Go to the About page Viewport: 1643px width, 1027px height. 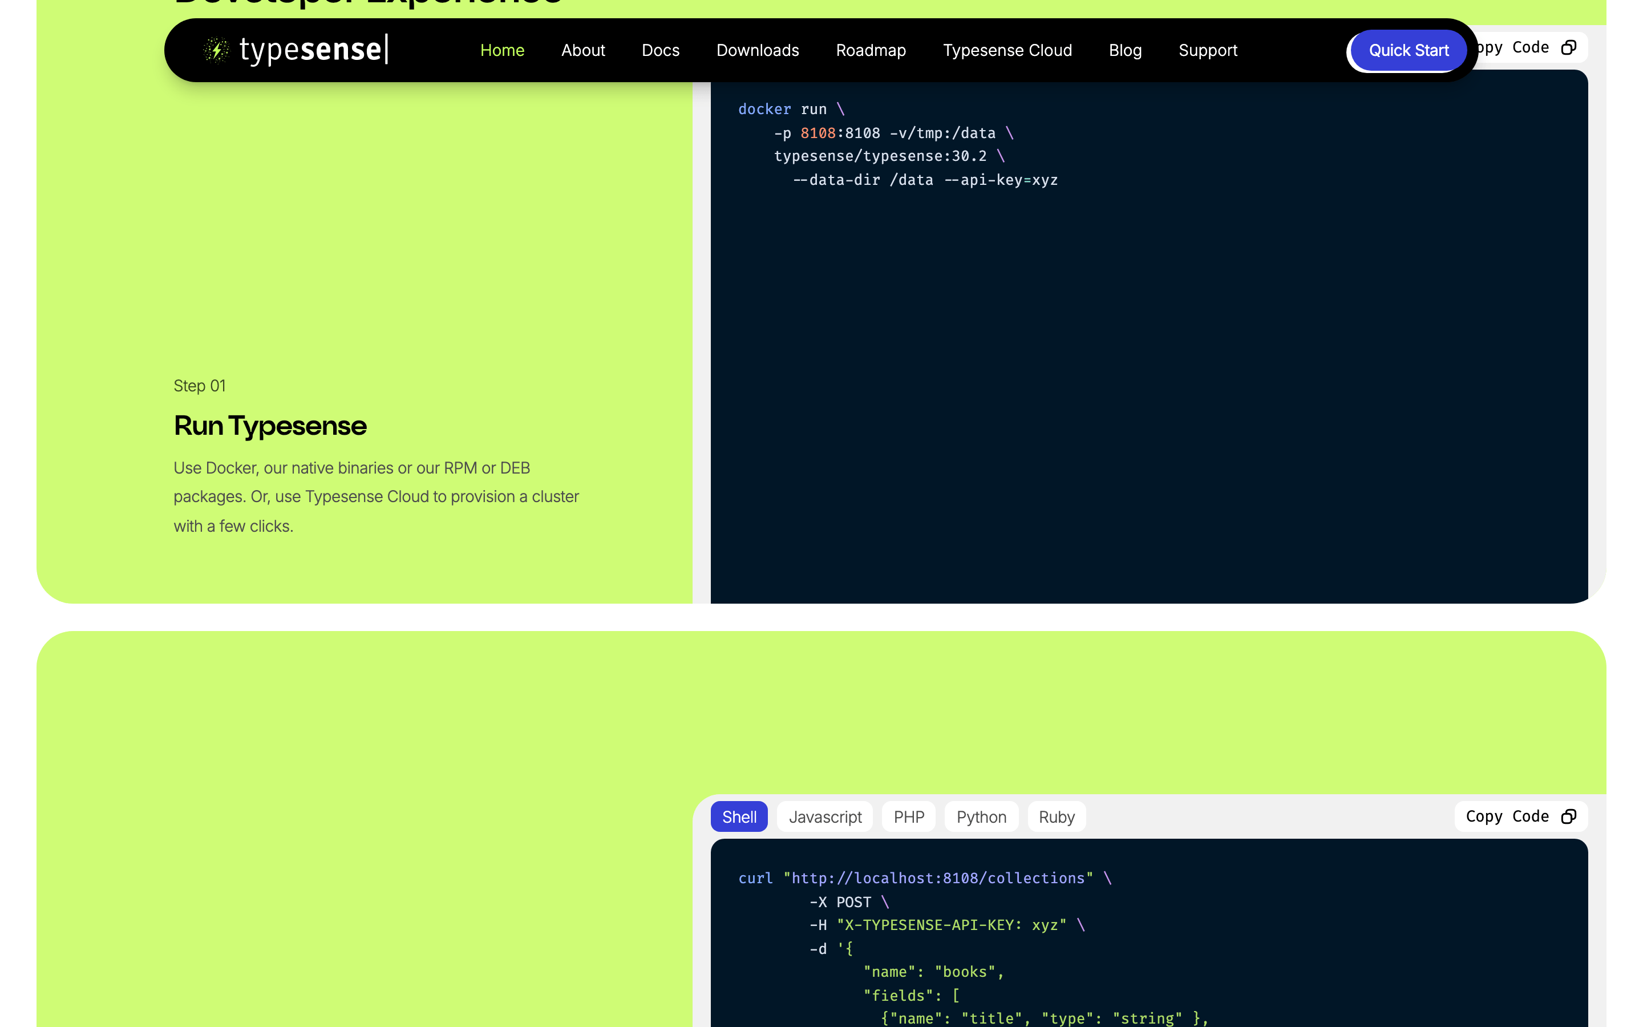[583, 50]
